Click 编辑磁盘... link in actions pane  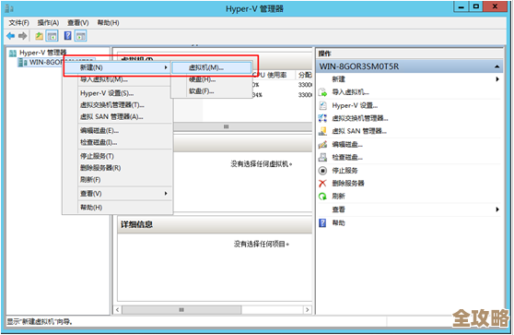(x=347, y=145)
